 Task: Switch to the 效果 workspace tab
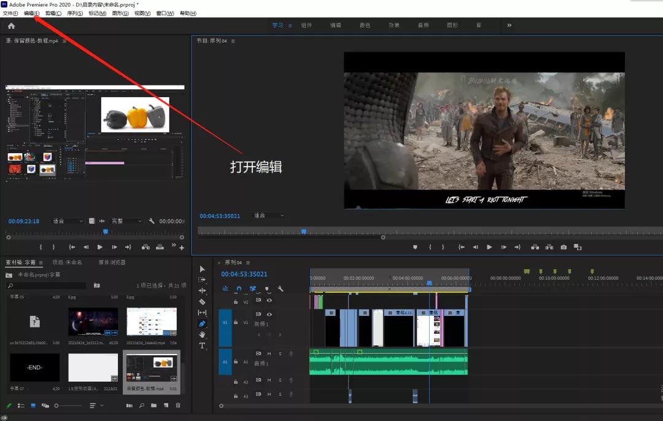[394, 25]
